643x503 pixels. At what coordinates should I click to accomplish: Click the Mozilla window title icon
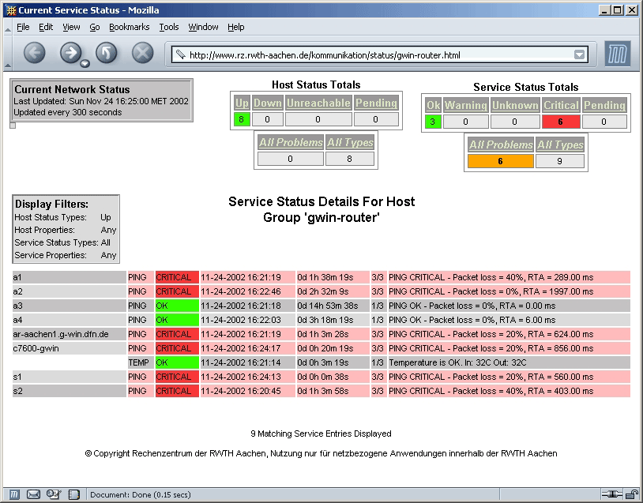(x=11, y=10)
